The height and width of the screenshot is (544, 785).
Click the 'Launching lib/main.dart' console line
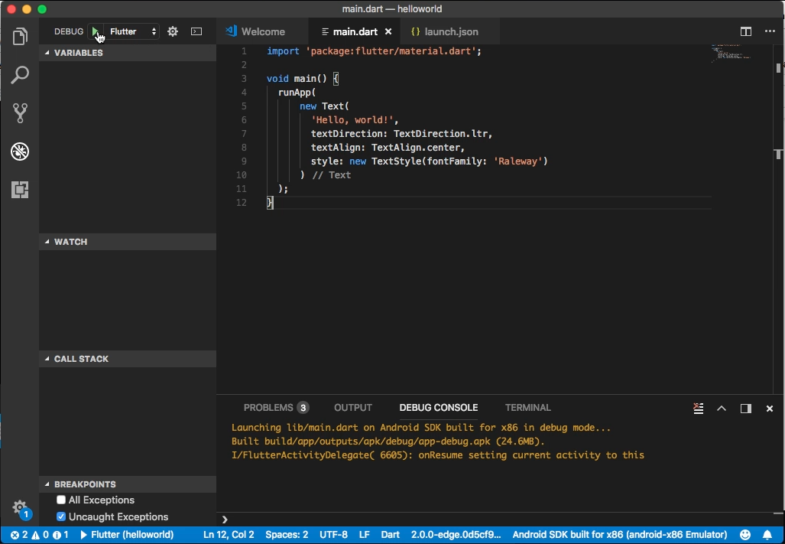click(421, 428)
